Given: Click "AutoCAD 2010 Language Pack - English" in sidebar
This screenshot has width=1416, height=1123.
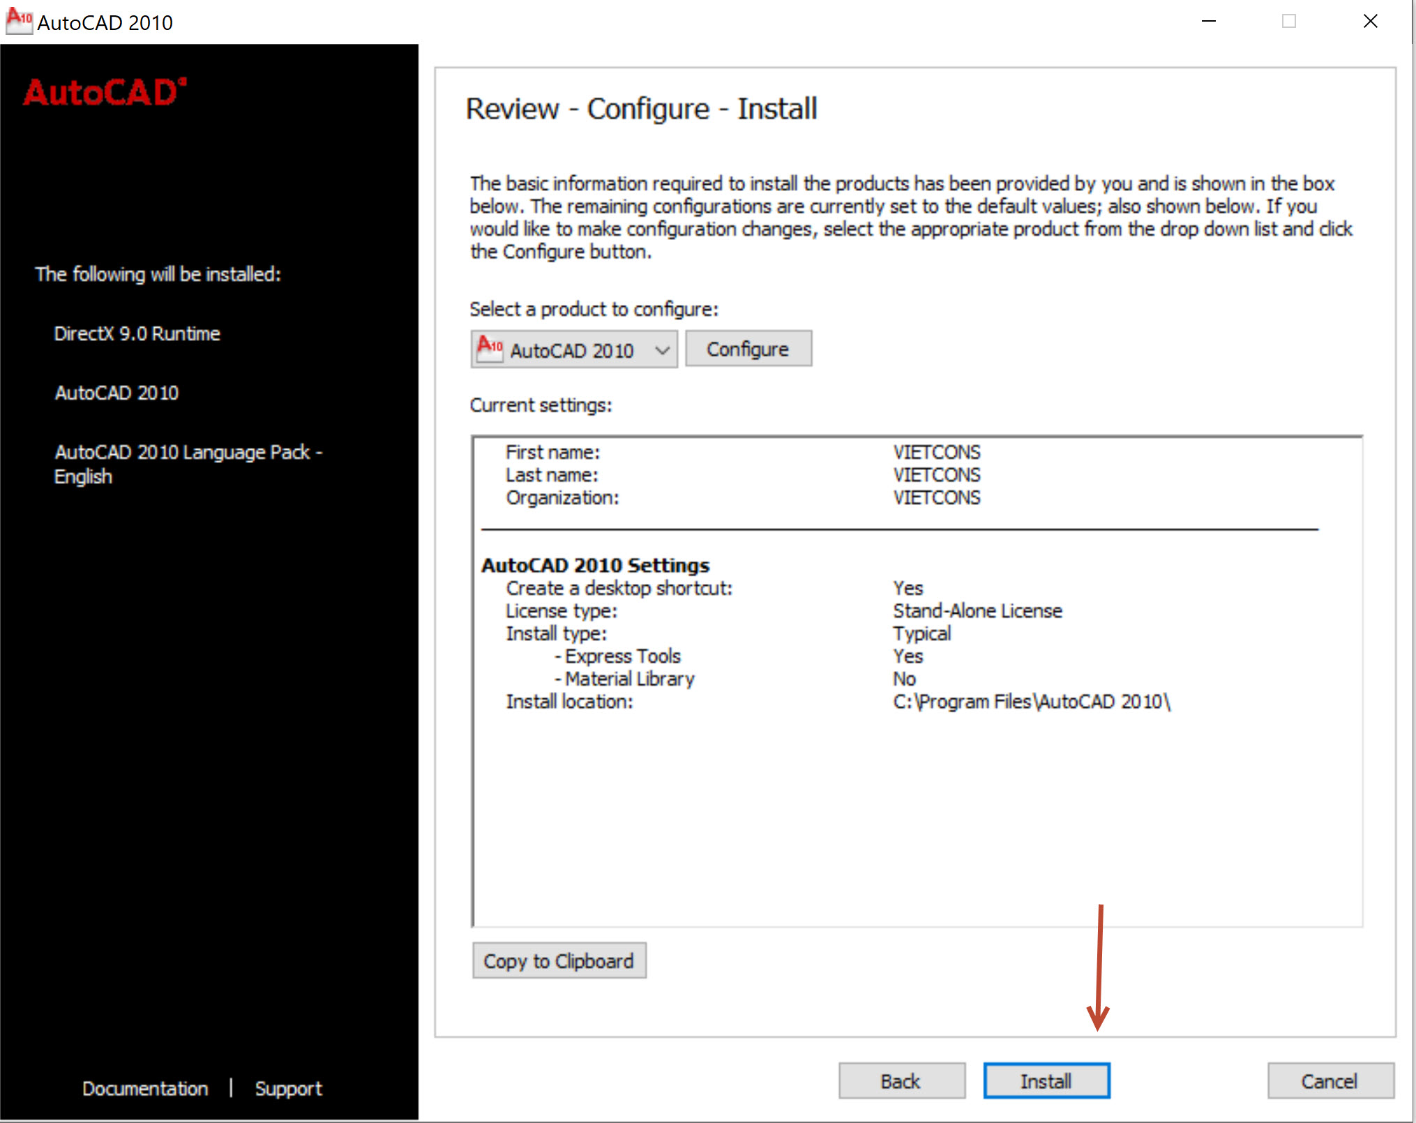Looking at the screenshot, I should [188, 464].
